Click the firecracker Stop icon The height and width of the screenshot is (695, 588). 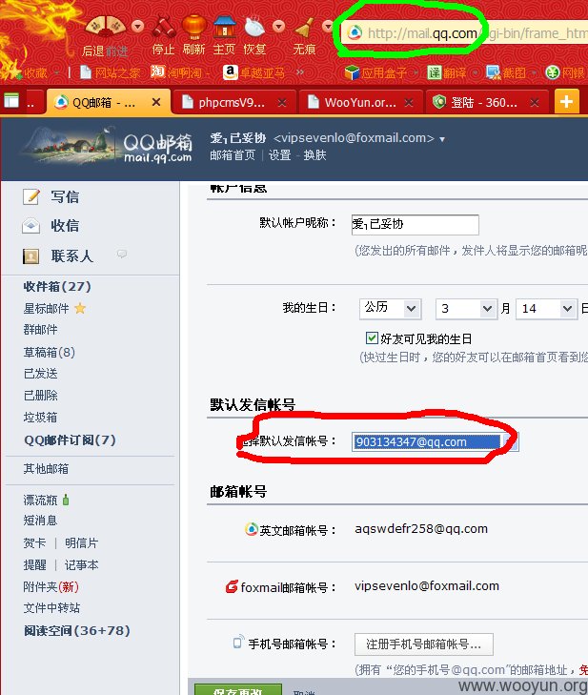point(164,27)
